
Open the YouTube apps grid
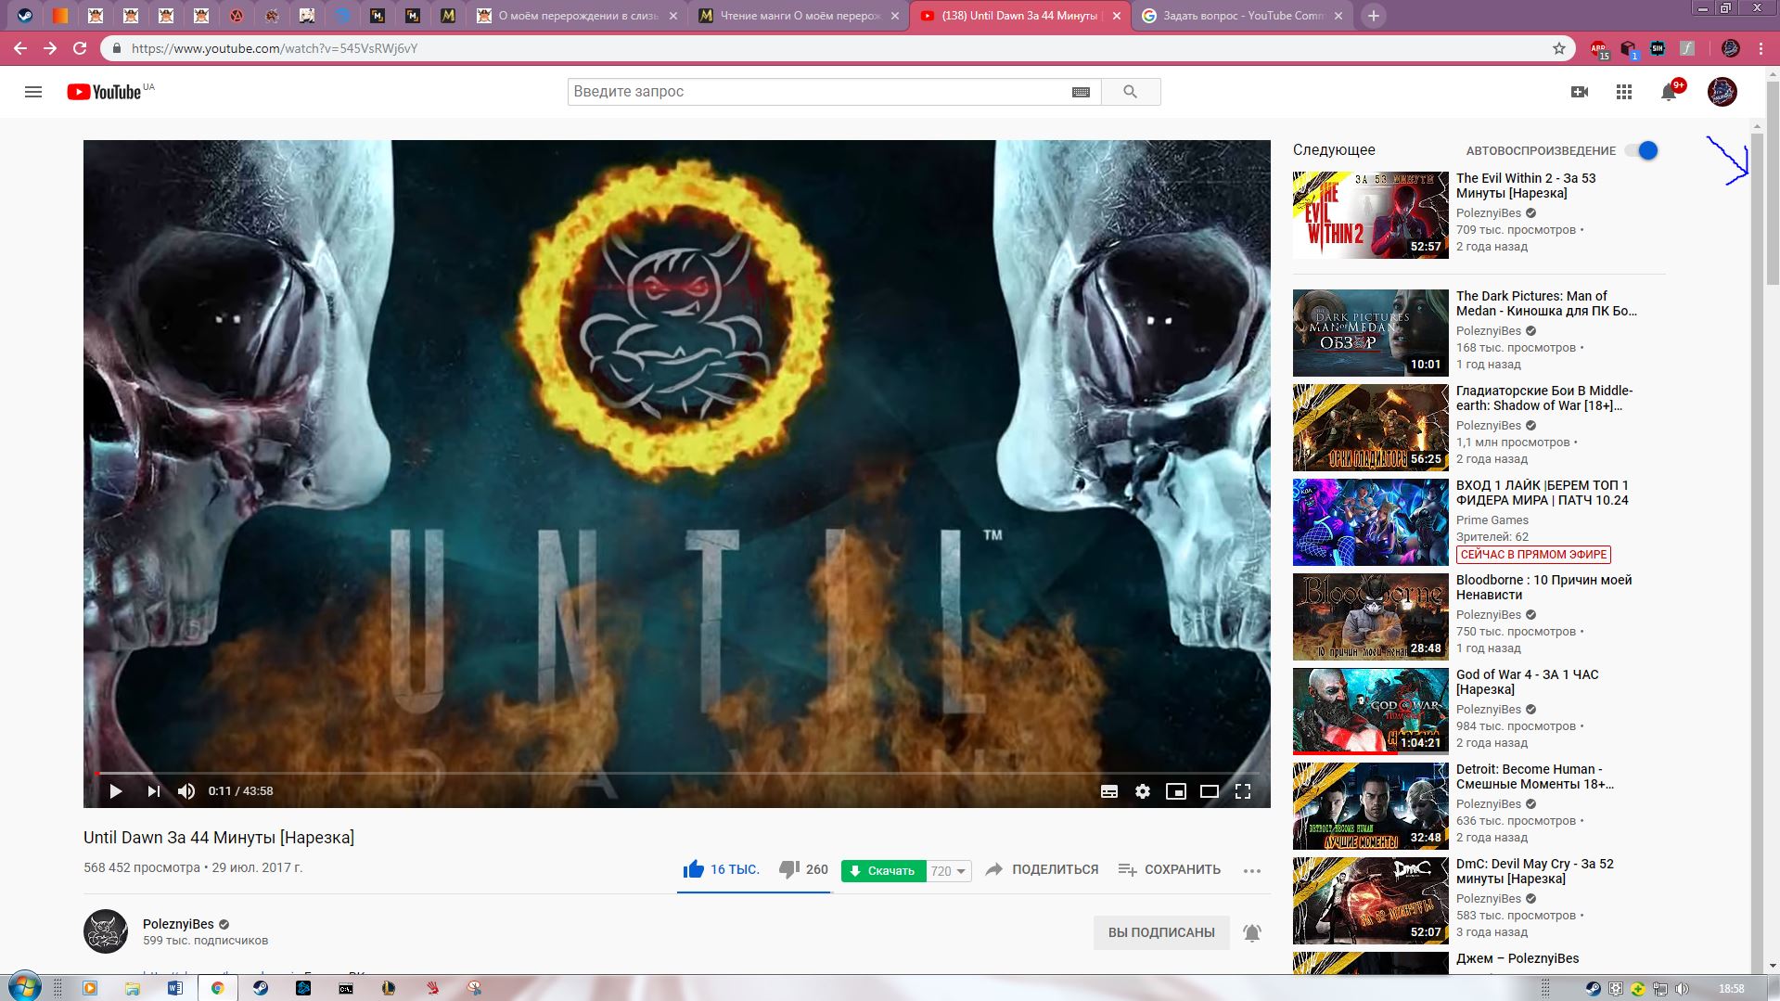pyautogui.click(x=1624, y=92)
